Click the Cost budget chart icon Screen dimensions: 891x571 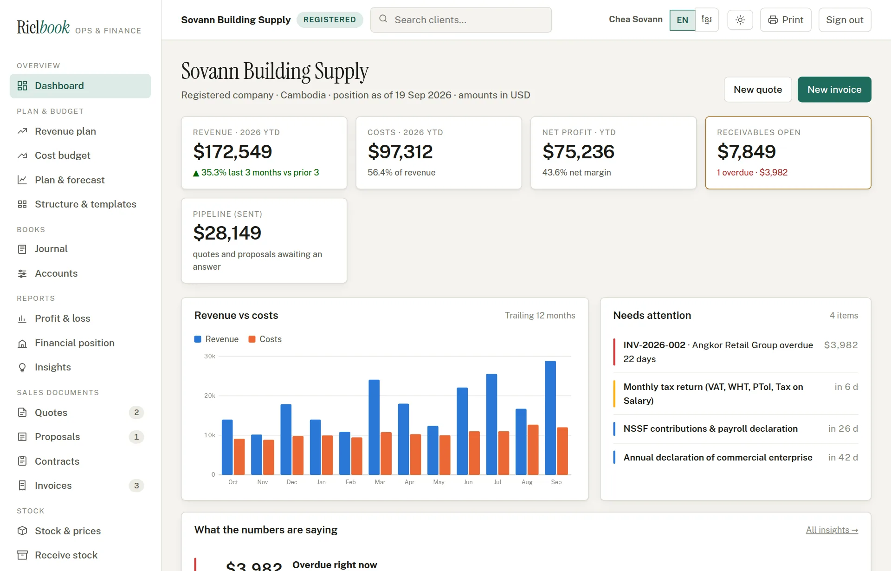(22, 156)
